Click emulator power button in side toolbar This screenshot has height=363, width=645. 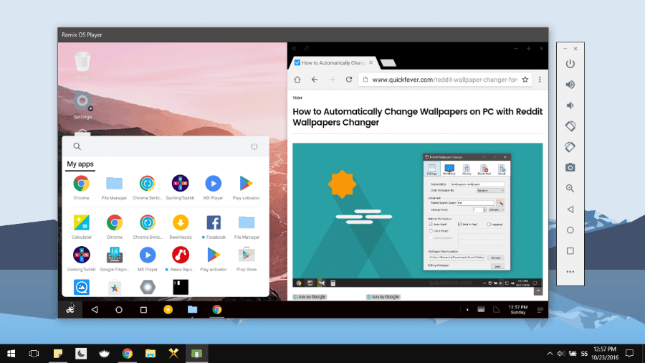pos(570,64)
